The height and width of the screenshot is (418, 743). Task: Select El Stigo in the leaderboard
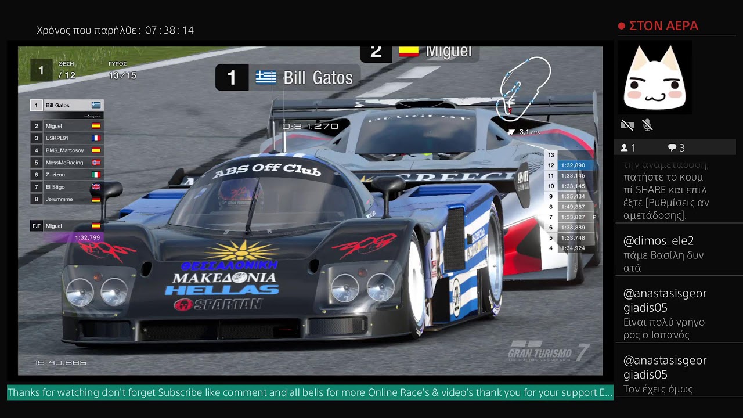click(67, 187)
